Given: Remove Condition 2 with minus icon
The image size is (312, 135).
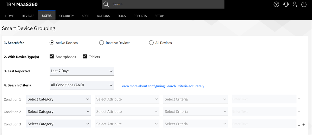Looking at the screenshot, I should click(x=299, y=111).
